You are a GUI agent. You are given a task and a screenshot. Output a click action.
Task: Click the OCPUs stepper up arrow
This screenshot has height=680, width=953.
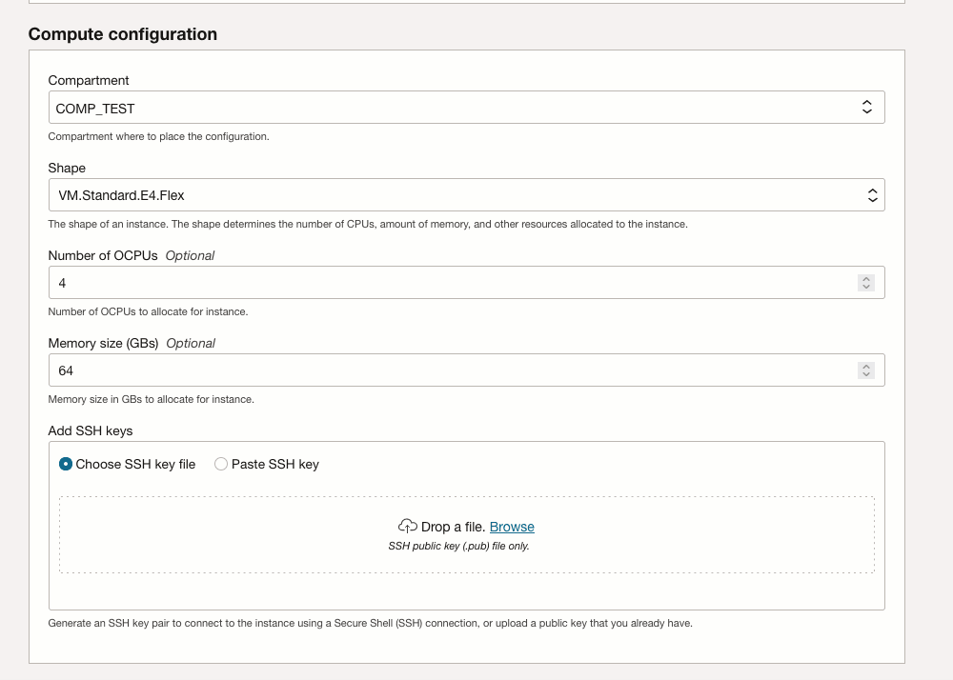(x=865, y=278)
